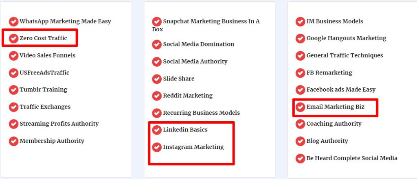Click Recurring Business Models text
Viewport: 417px width, 179px height.
202,113
